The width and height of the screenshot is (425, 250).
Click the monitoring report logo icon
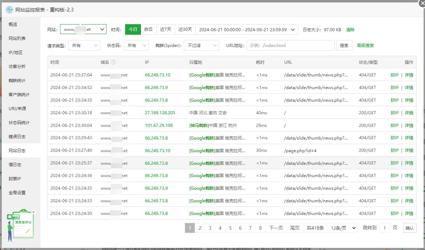(9, 10)
